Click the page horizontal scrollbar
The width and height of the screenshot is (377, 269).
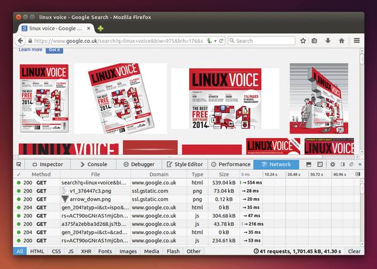[x=170, y=157]
